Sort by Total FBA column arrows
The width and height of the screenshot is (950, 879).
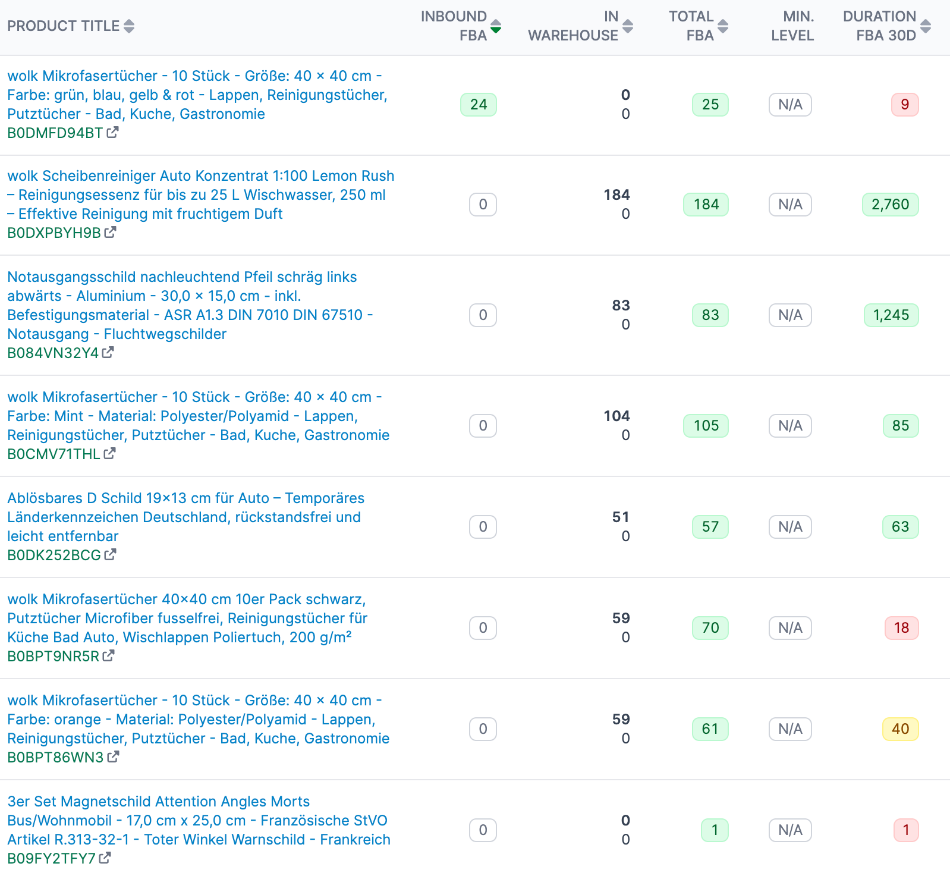tap(723, 26)
